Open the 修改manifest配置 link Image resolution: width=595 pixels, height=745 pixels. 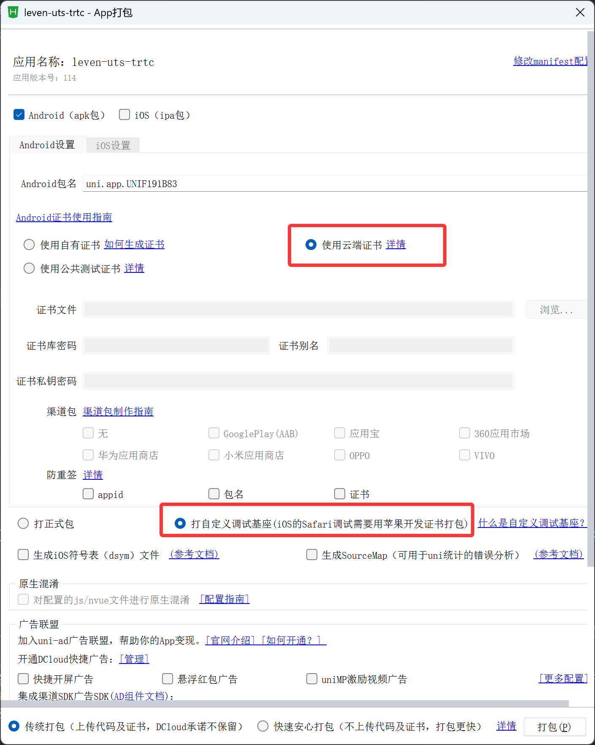coord(550,61)
